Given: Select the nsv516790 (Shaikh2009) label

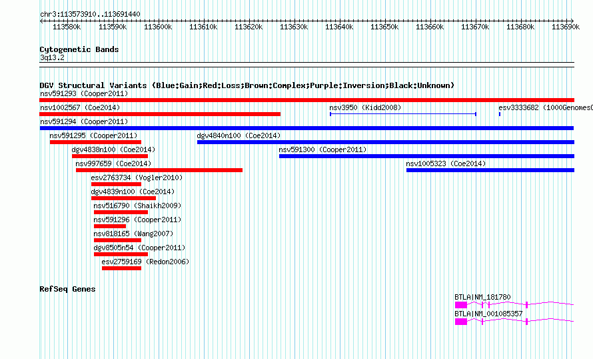Looking at the screenshot, I should point(138,206).
